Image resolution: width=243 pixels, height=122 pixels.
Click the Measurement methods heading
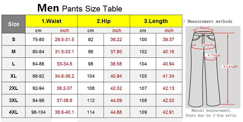point(210,21)
